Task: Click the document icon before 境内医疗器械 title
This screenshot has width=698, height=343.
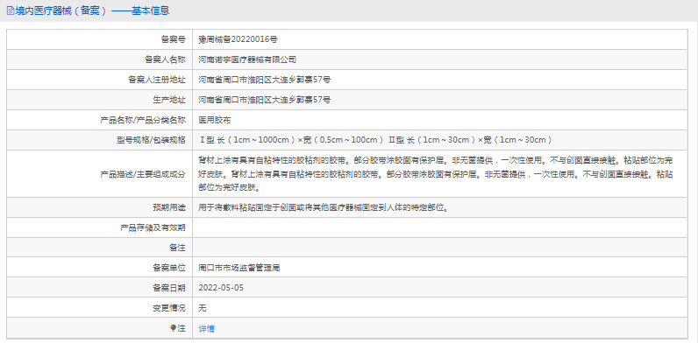Action: (x=11, y=10)
